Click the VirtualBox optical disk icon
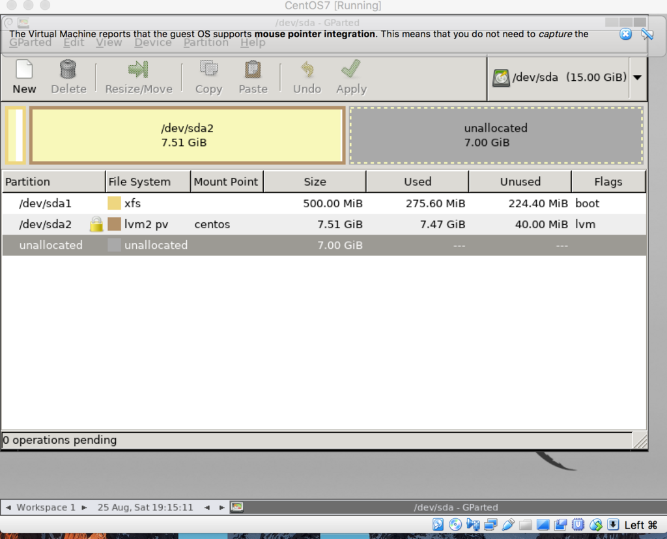667x539 pixels. click(x=455, y=525)
